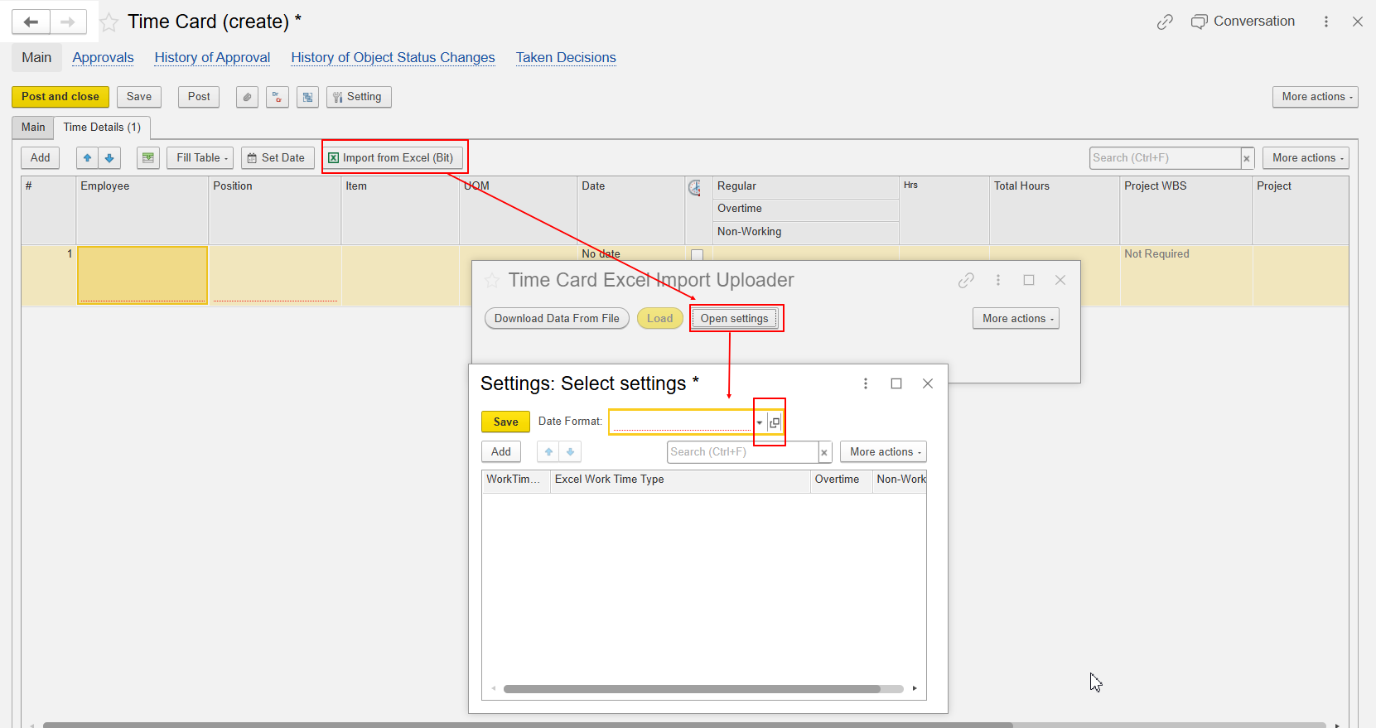The image size is (1376, 728).
Task: Switch to the Approvals page
Action: (x=103, y=58)
